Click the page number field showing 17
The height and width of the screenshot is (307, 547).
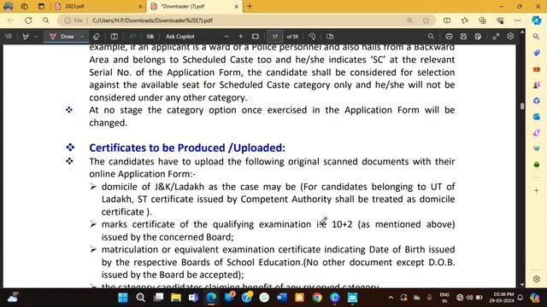tap(275, 37)
